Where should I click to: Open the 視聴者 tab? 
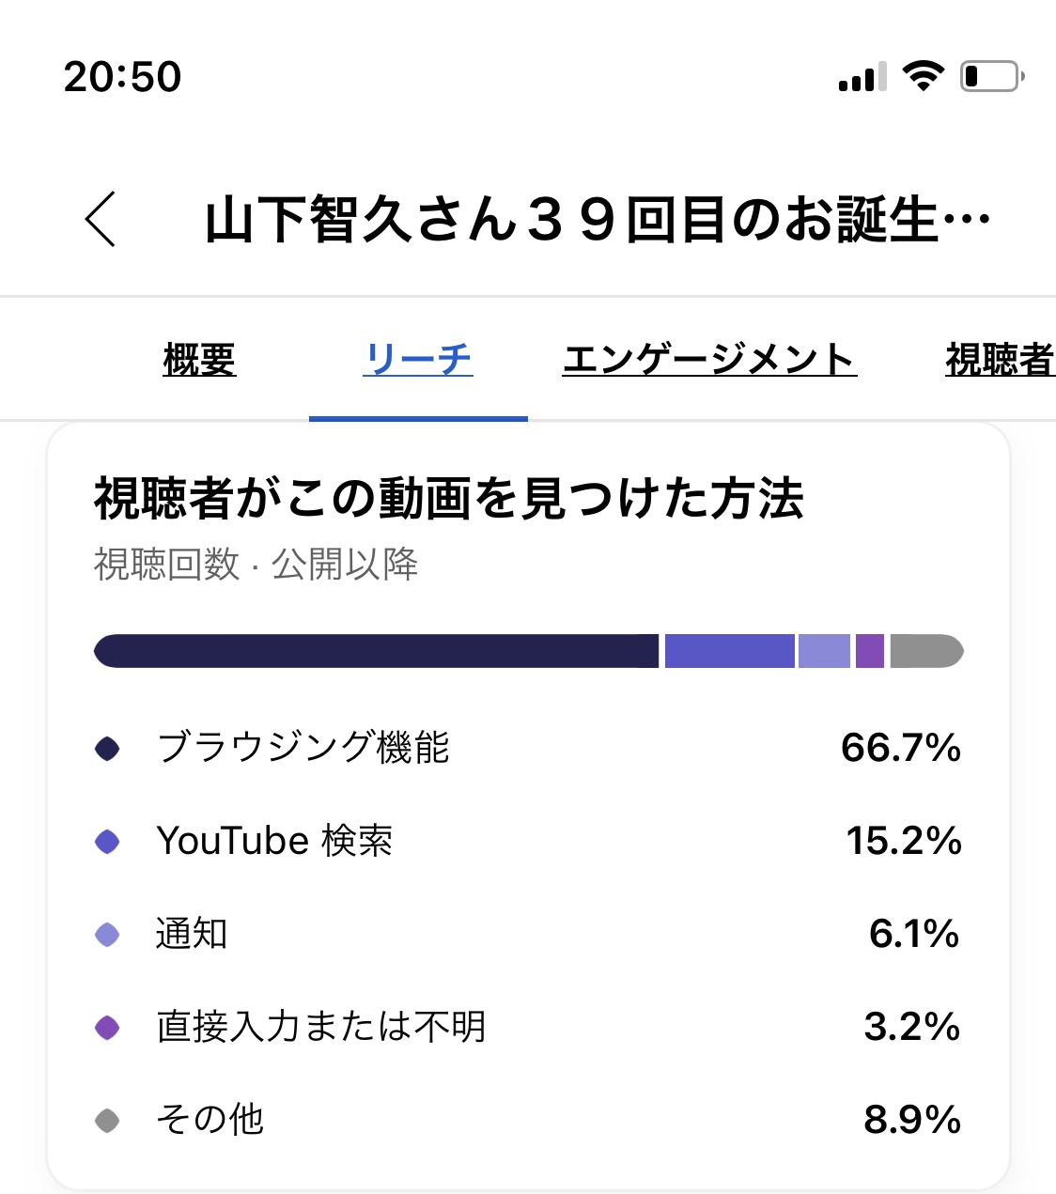pyautogui.click(x=1000, y=360)
